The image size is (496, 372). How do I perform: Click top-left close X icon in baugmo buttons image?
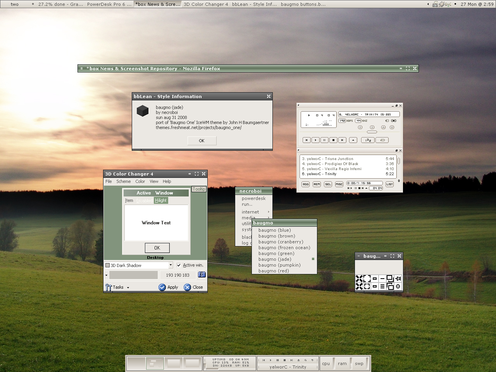coord(359,279)
